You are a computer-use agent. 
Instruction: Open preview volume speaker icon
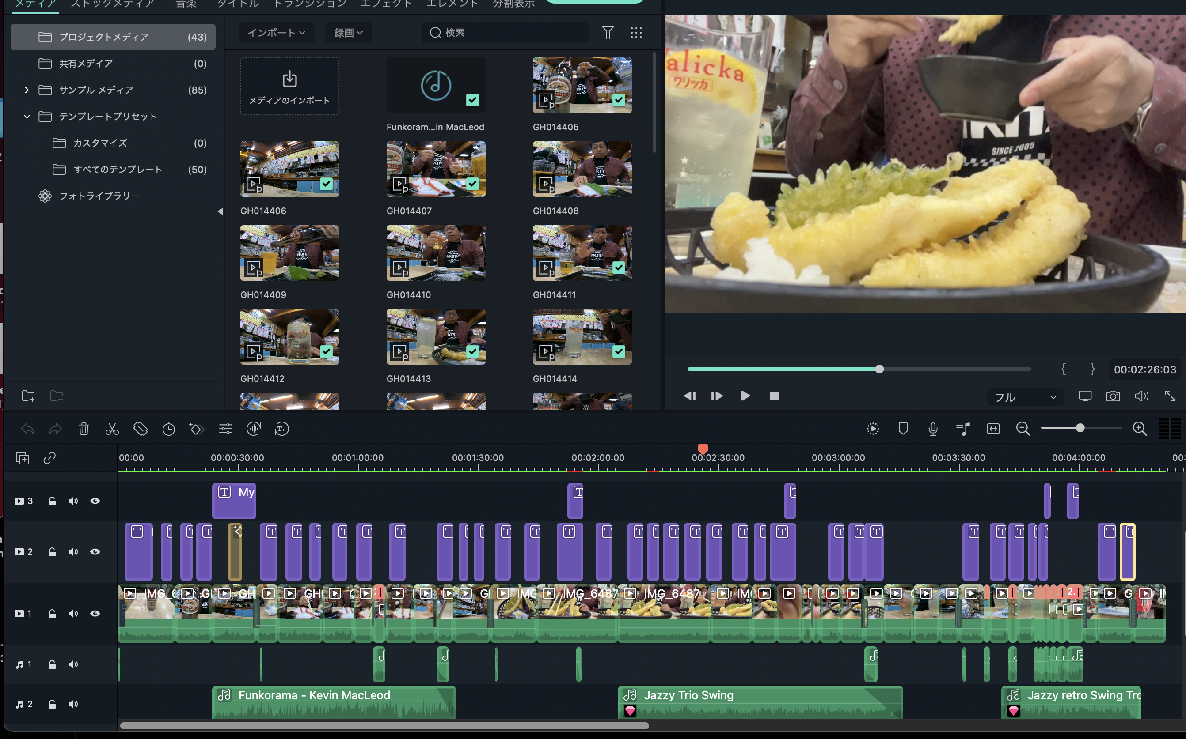tap(1141, 396)
